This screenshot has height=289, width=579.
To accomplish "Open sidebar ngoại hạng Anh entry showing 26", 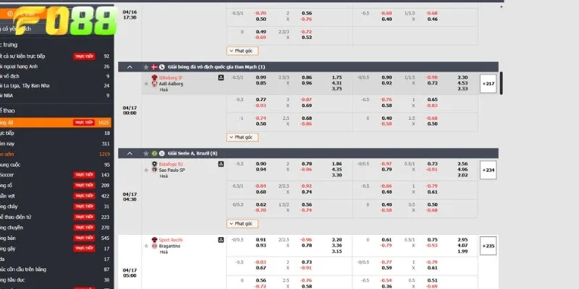I will [x=56, y=66].
